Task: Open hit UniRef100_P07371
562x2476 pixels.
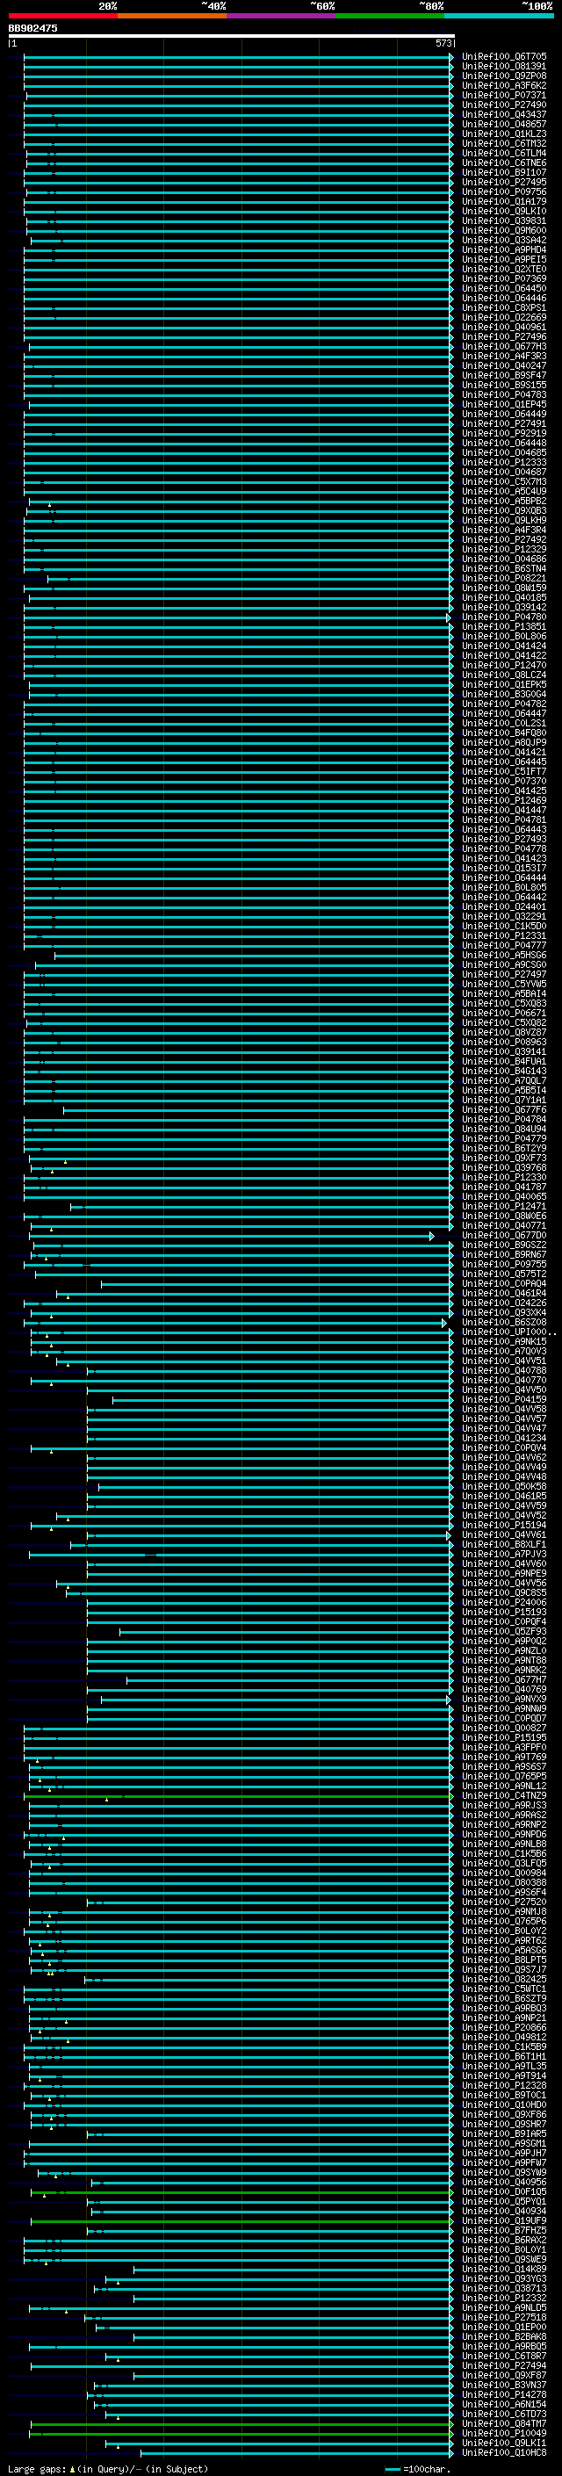Action: [504, 95]
